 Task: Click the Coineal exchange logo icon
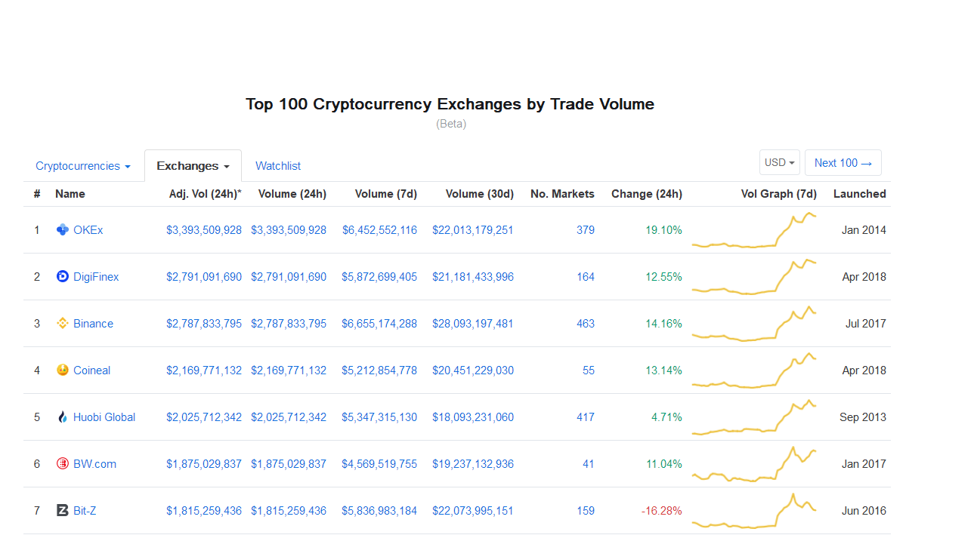point(63,371)
